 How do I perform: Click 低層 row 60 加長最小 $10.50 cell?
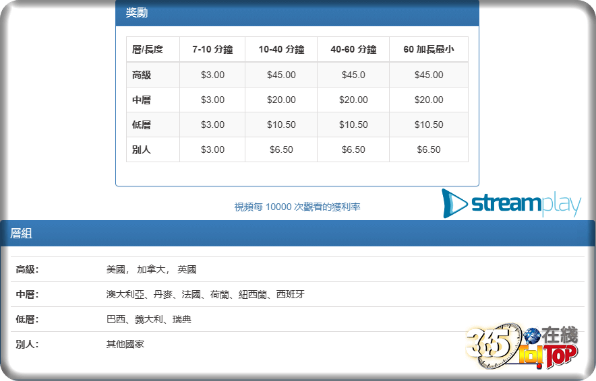tap(429, 125)
